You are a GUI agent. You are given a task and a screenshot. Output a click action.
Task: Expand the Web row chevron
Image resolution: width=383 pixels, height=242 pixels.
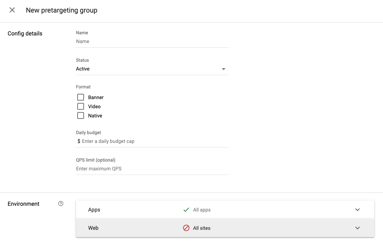coord(357,228)
